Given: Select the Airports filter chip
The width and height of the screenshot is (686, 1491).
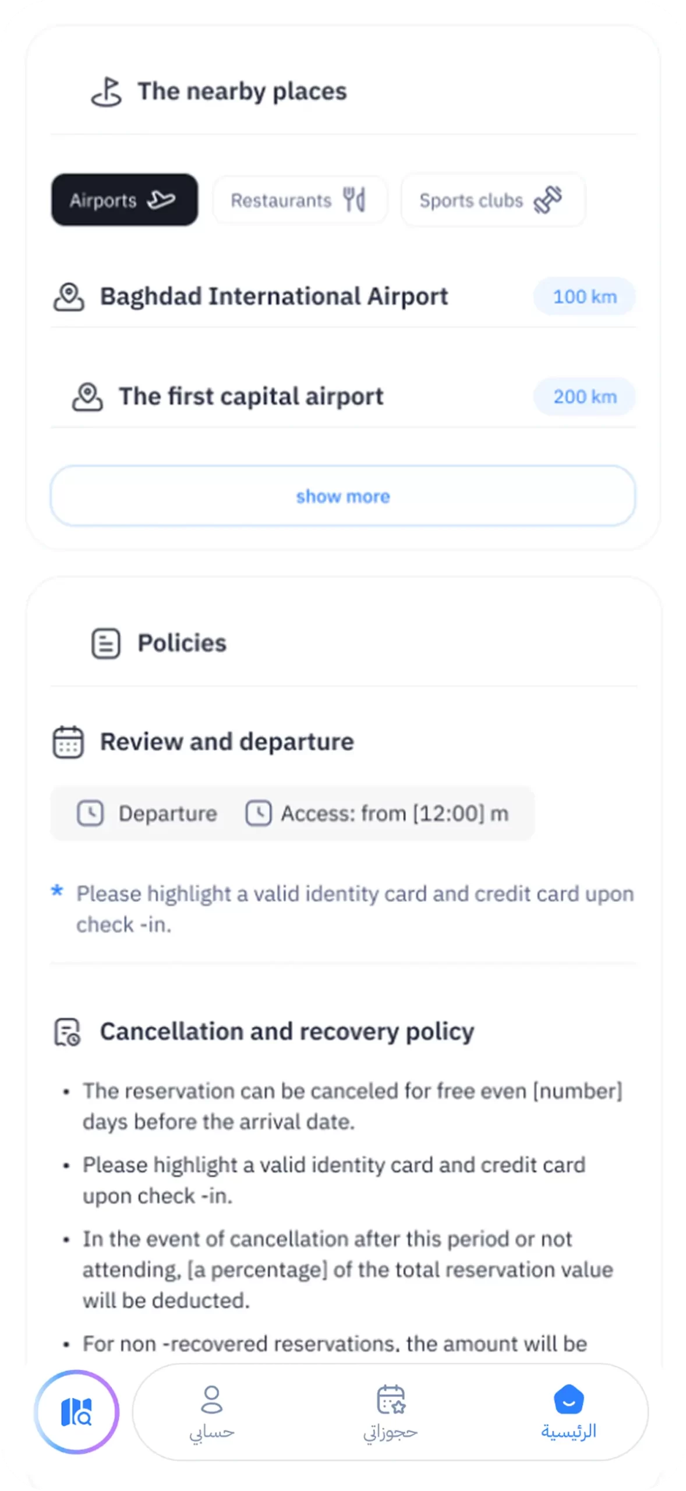Looking at the screenshot, I should pos(124,200).
